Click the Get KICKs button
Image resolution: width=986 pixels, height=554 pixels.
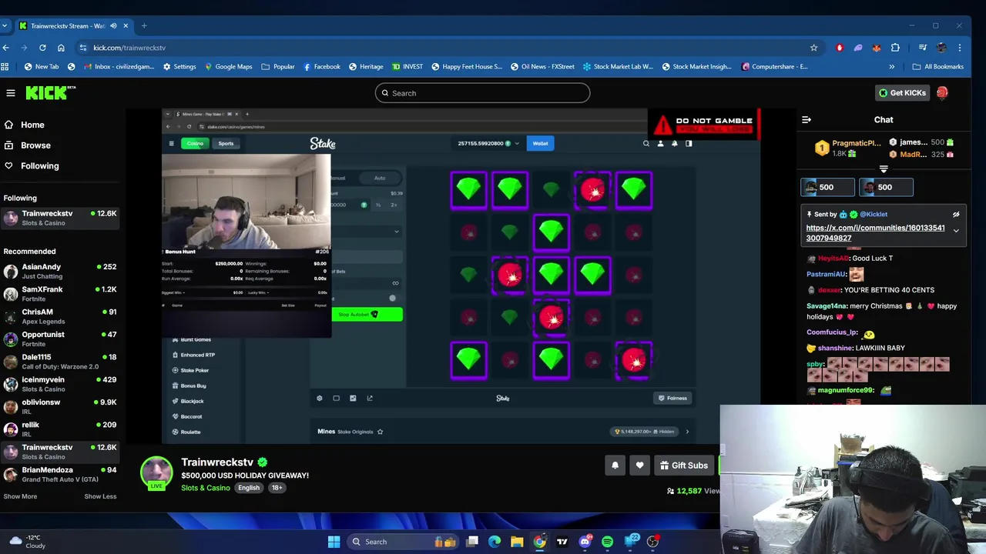(902, 93)
